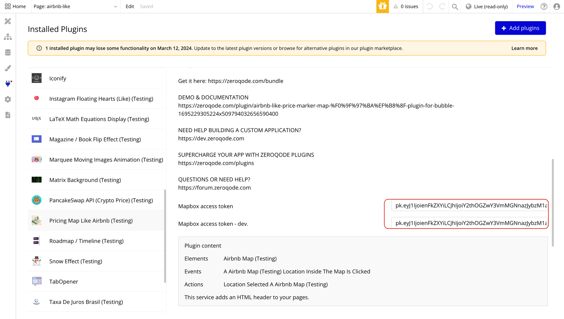Click the 0 issues indicator text
The height and width of the screenshot is (319, 564).
click(x=409, y=6)
